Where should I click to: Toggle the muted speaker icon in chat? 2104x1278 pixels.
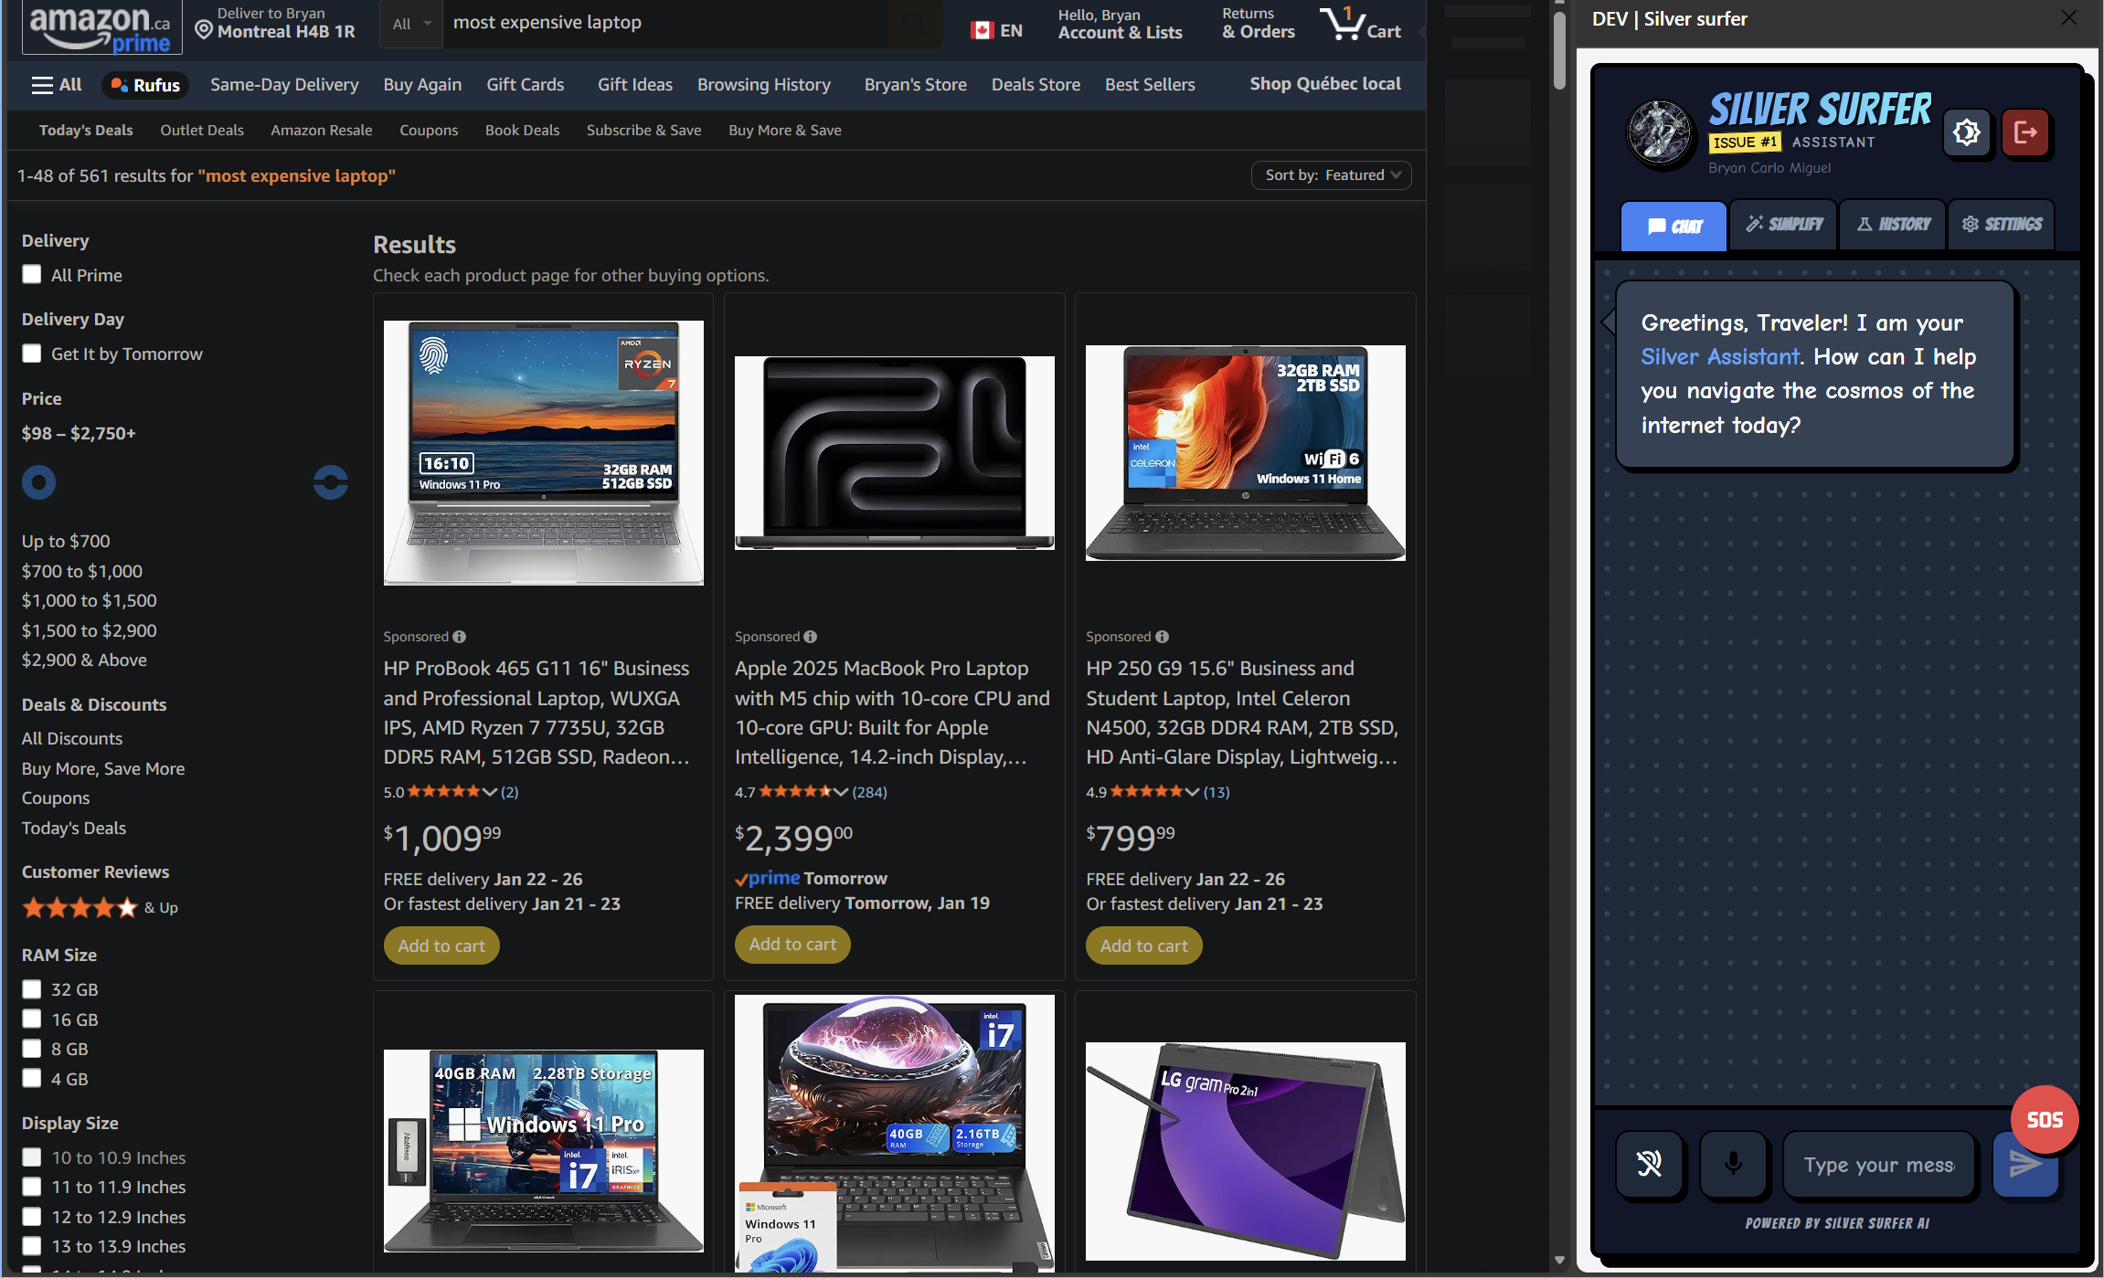(1649, 1163)
